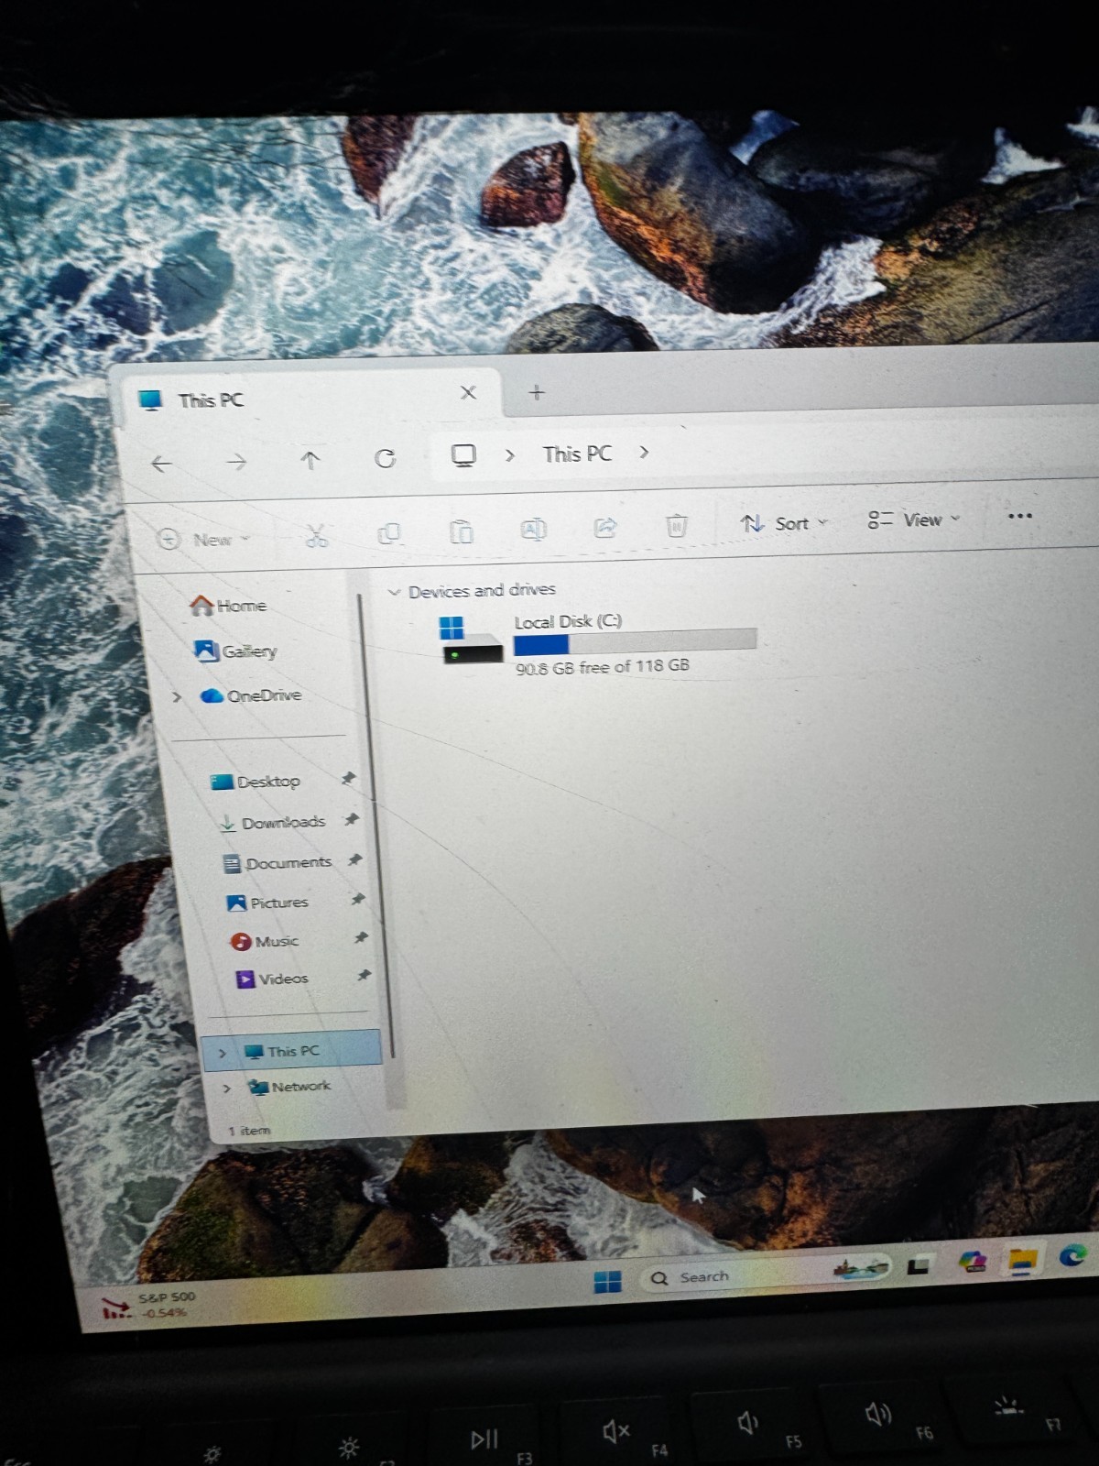Open the See more three-dots menu
Viewport: 1099px width, 1466px height.
(x=1019, y=516)
